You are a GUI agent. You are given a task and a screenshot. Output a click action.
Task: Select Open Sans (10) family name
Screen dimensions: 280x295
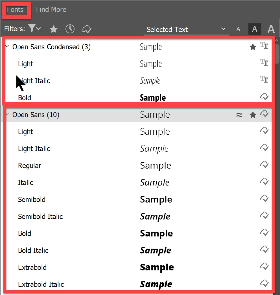(36, 115)
